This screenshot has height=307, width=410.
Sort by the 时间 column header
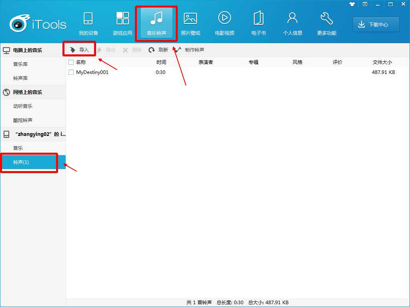tap(161, 62)
